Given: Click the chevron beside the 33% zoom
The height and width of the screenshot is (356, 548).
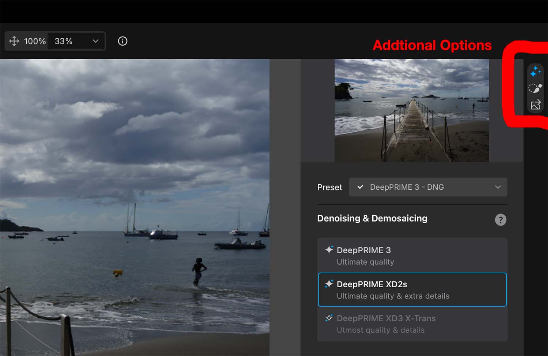Looking at the screenshot, I should [95, 41].
